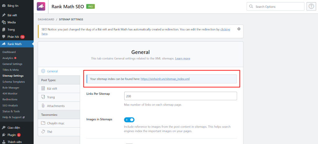Switch to the Attachments sitemap tab
Image resolution: width=318 pixels, height=144 pixels.
click(x=59, y=106)
